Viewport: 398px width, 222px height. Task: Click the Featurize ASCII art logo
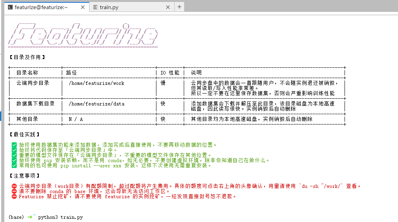pyautogui.click(x=83, y=34)
